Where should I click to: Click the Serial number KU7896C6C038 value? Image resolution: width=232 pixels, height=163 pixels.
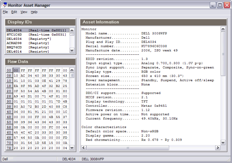154,46
